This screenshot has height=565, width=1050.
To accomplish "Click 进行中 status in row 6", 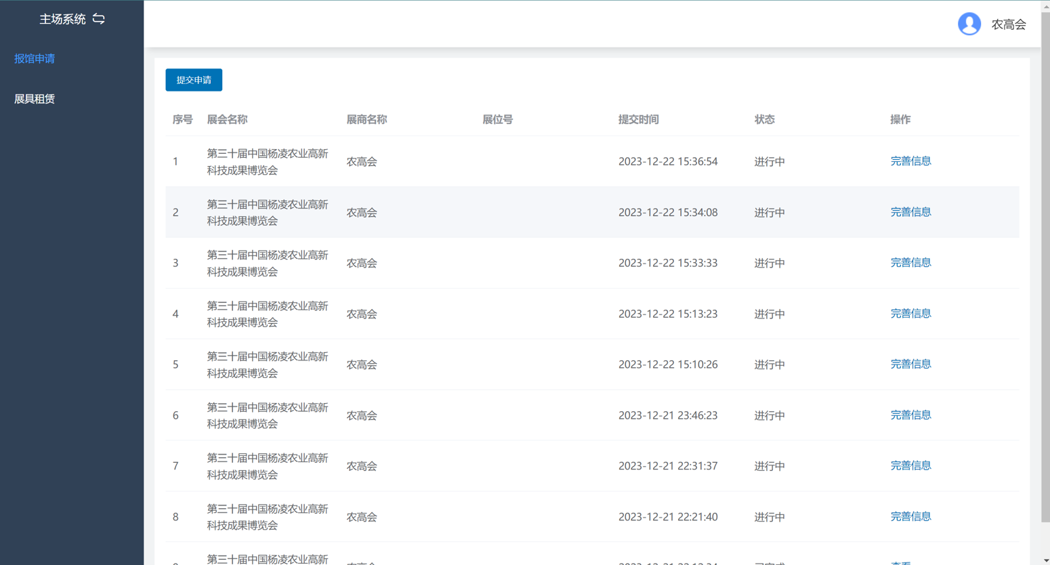I will [x=770, y=415].
